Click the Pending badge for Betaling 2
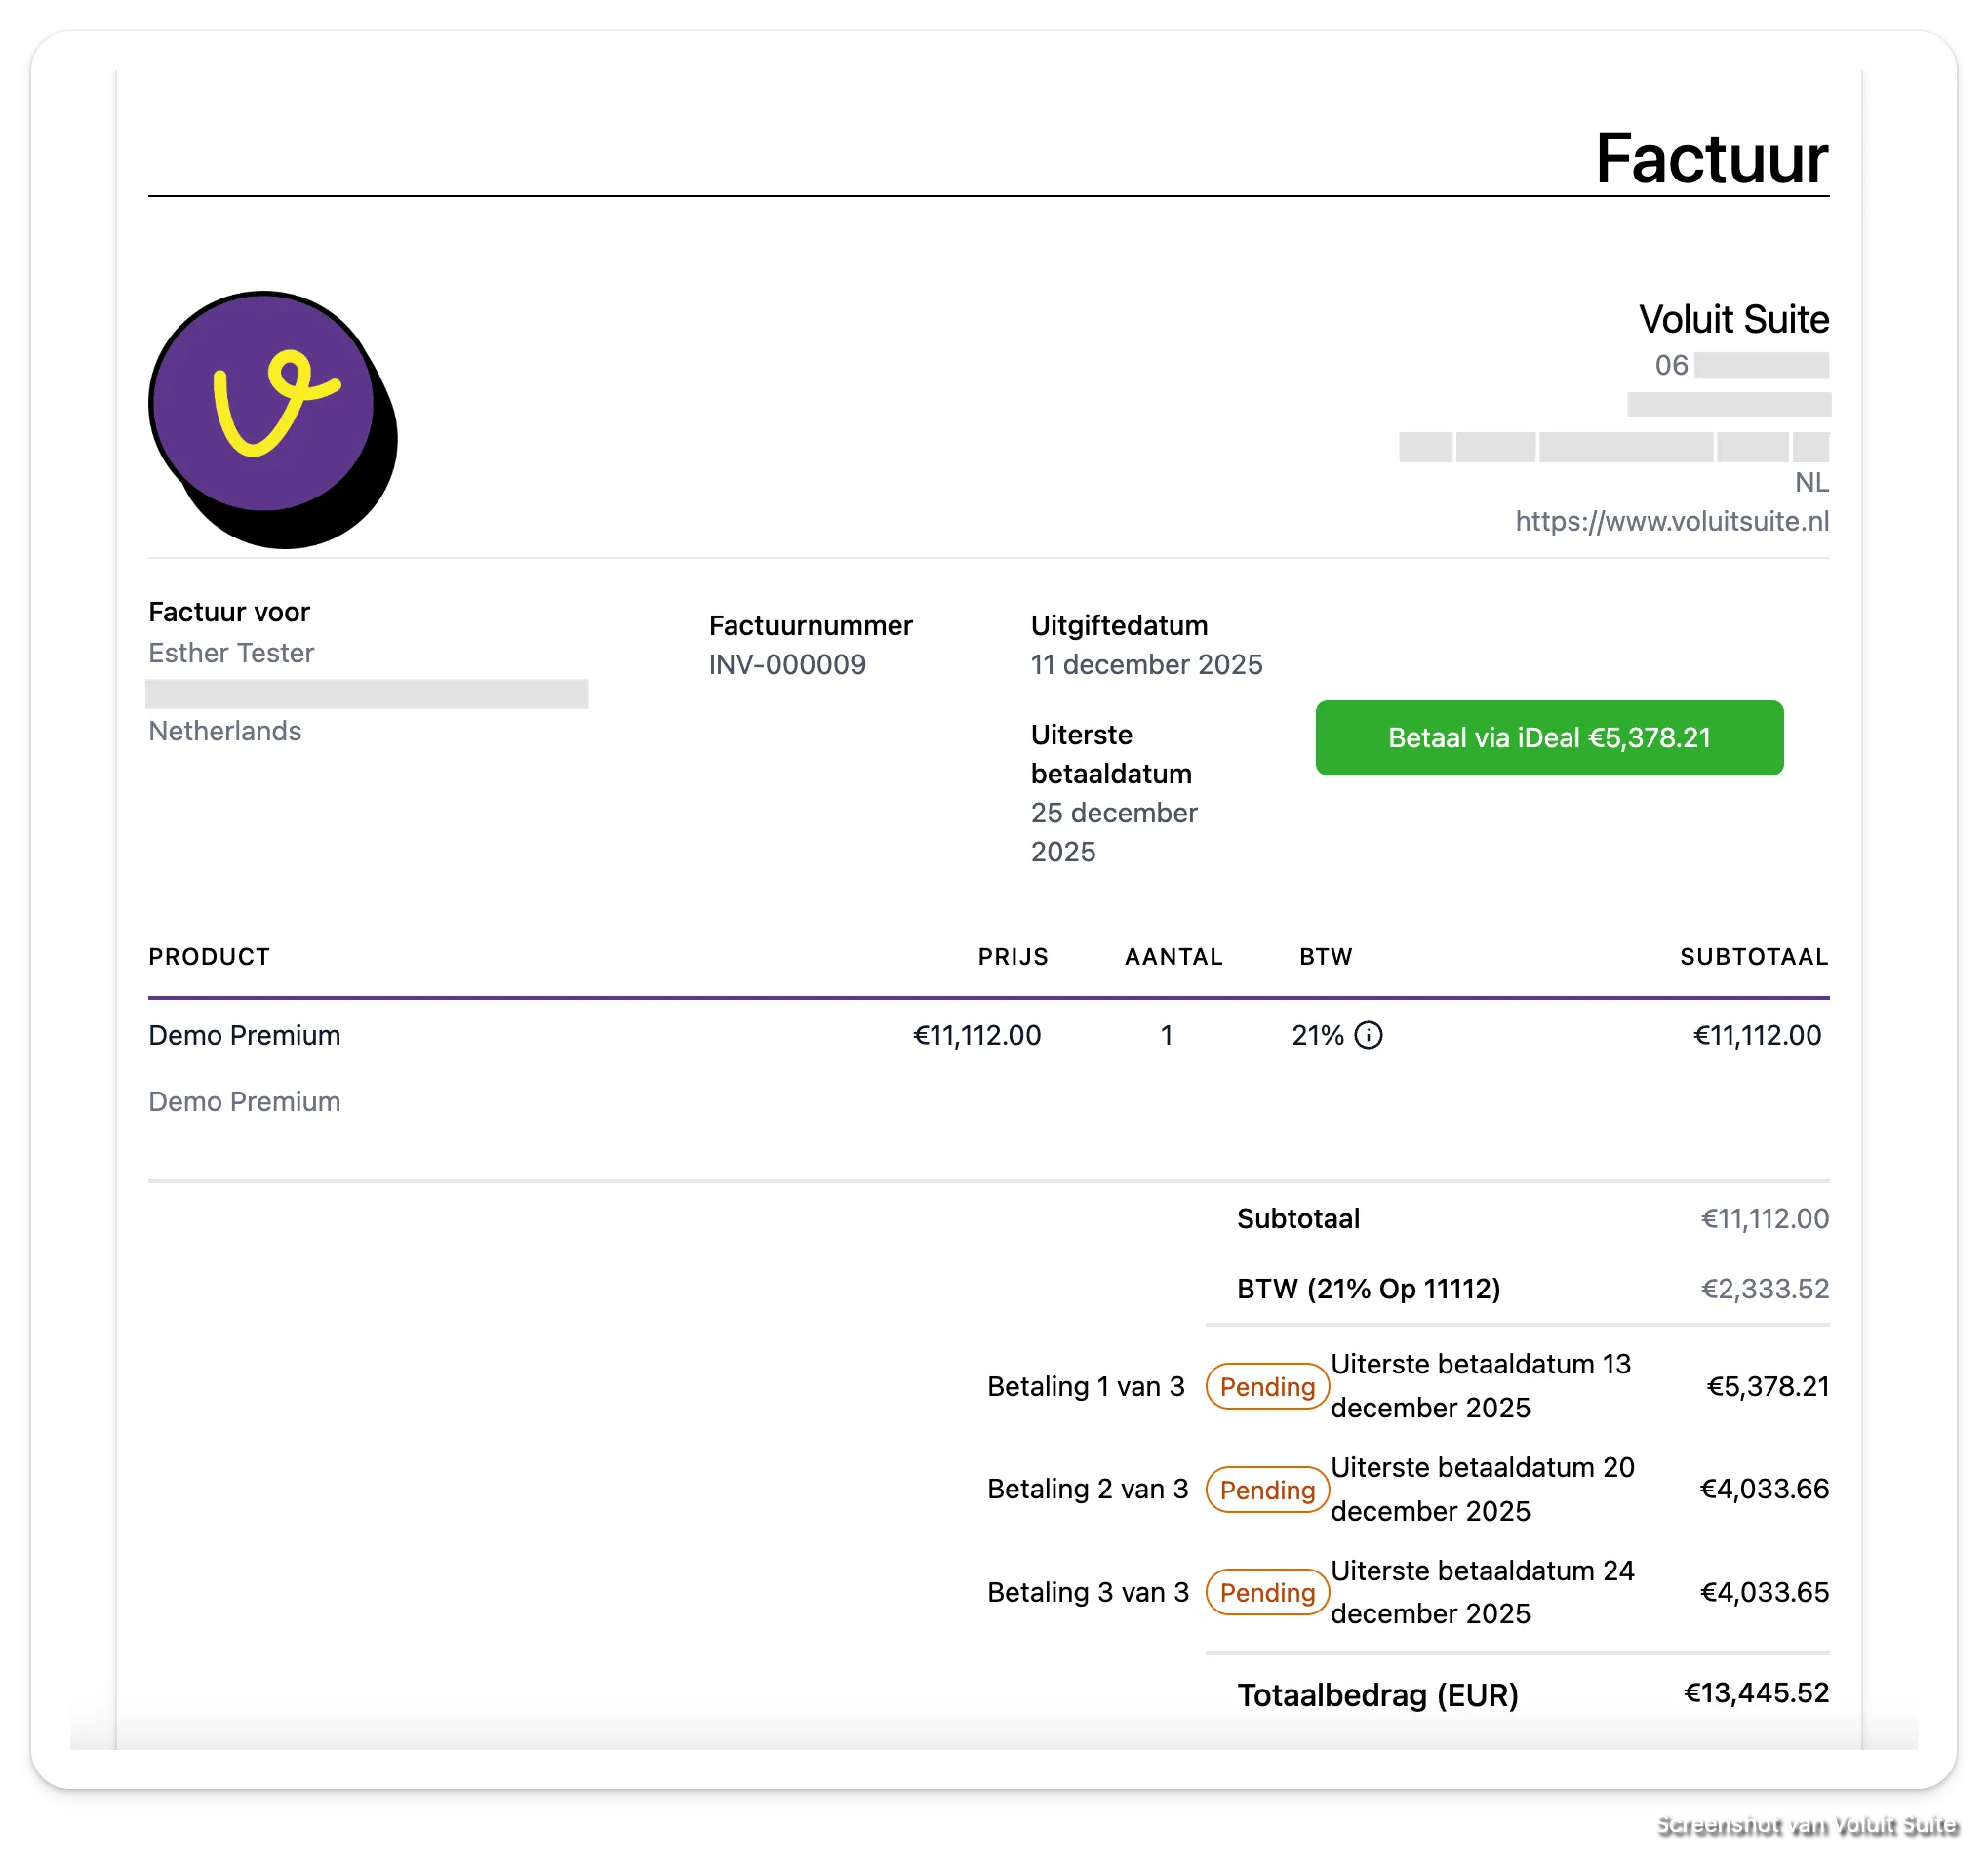1988x1869 pixels. coord(1266,1490)
